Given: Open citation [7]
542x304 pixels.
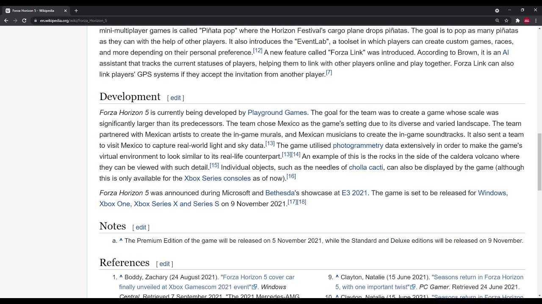Looking at the screenshot, I should point(329,72).
